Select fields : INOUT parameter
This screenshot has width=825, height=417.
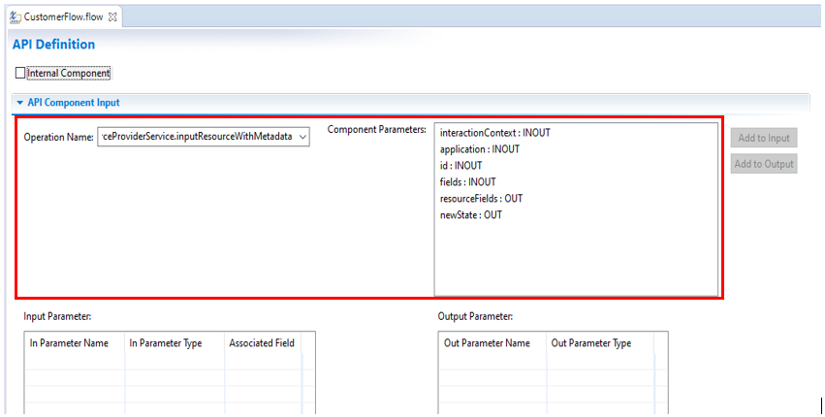tap(467, 182)
